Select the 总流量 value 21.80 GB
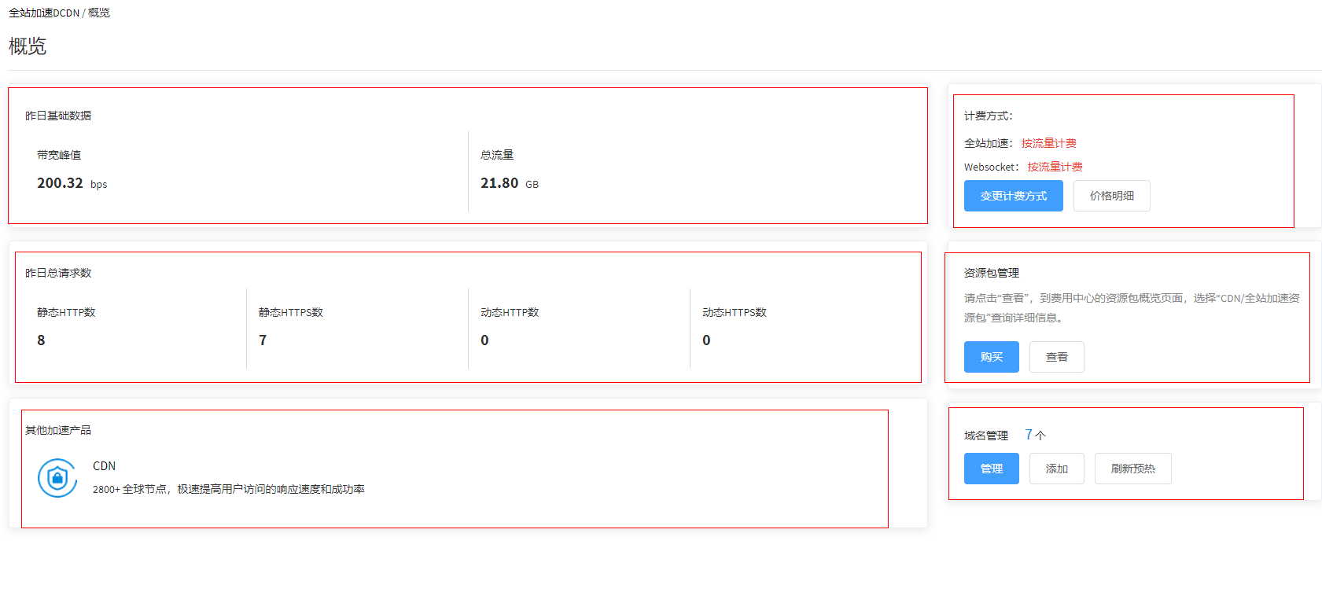This screenshot has width=1322, height=592. tap(509, 183)
